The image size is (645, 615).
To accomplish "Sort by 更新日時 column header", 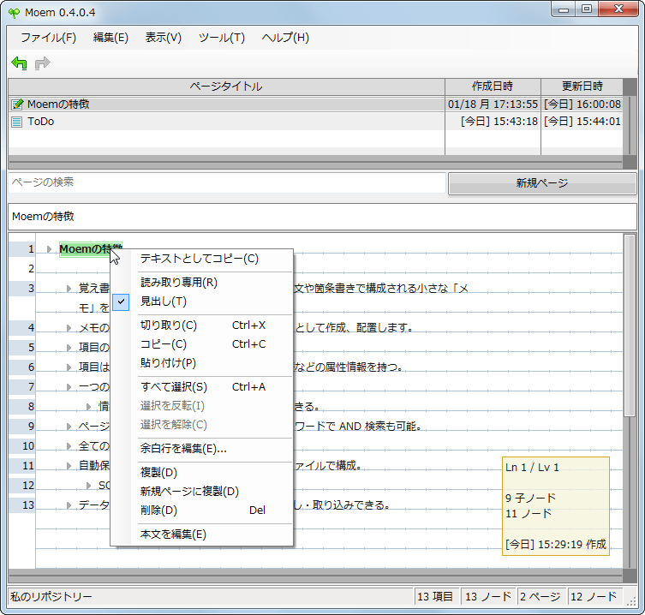I will 582,87.
